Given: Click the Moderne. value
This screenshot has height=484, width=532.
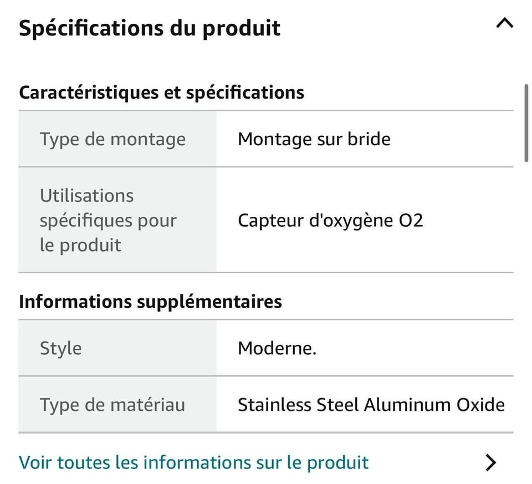Looking at the screenshot, I should [x=277, y=348].
